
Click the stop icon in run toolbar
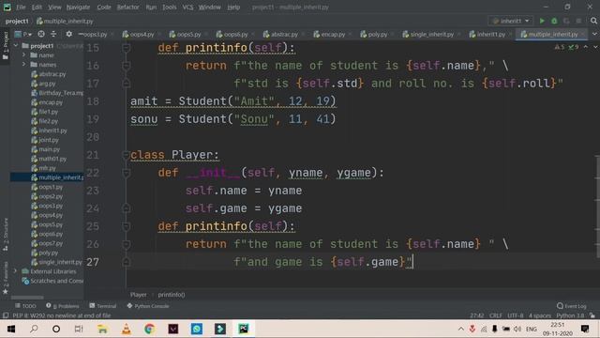point(578,21)
